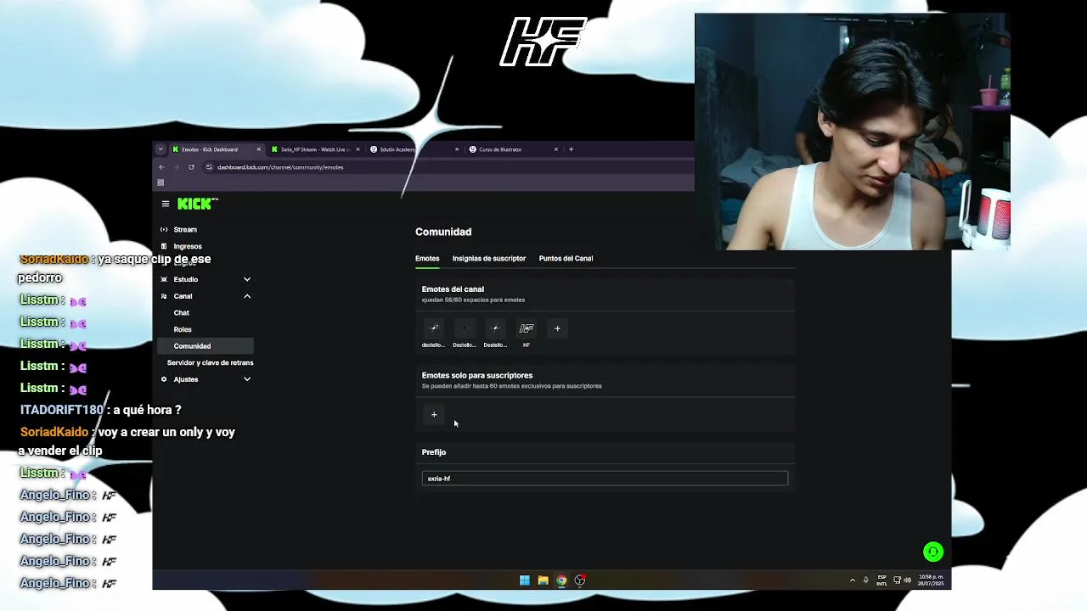Open the taskbar clock and date
The height and width of the screenshot is (611, 1087).
(931, 580)
